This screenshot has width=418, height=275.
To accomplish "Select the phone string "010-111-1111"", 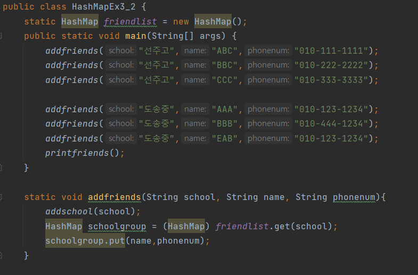I will click(x=331, y=51).
